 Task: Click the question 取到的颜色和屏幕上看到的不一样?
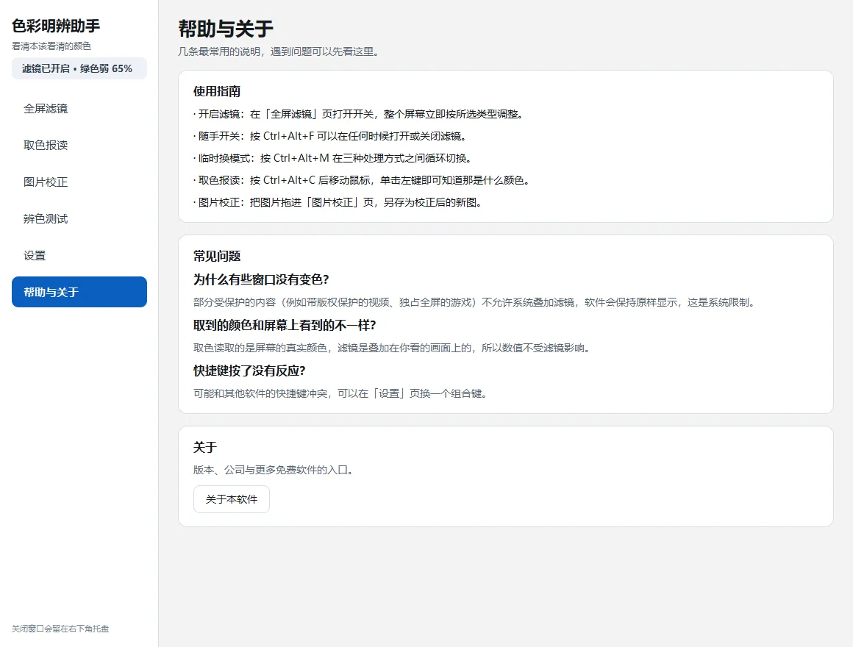285,325
